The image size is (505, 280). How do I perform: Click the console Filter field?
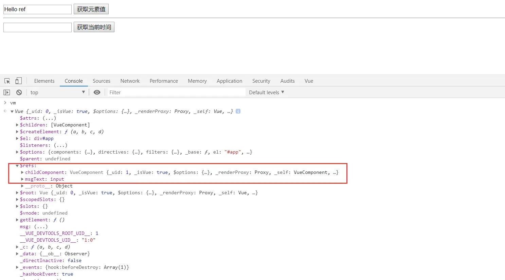[177, 92]
